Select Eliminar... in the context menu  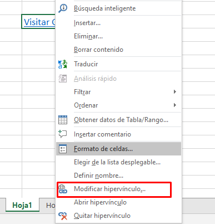tap(118, 36)
